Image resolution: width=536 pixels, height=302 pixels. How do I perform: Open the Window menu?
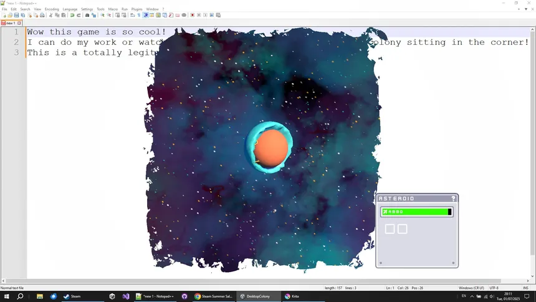(152, 9)
